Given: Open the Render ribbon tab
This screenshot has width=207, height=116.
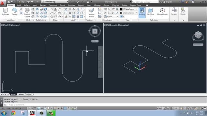Looking at the screenshot, I should pyautogui.click(x=43, y=5).
